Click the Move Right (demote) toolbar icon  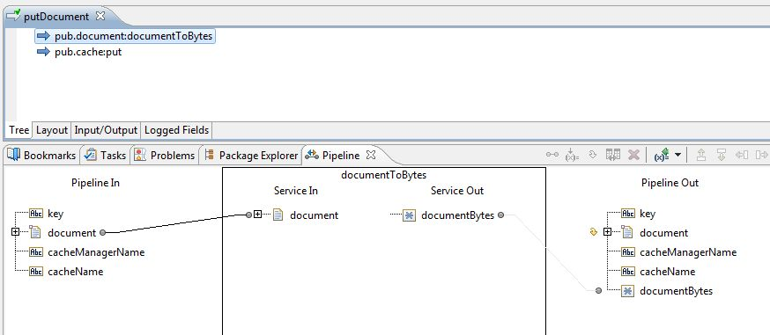pos(762,156)
